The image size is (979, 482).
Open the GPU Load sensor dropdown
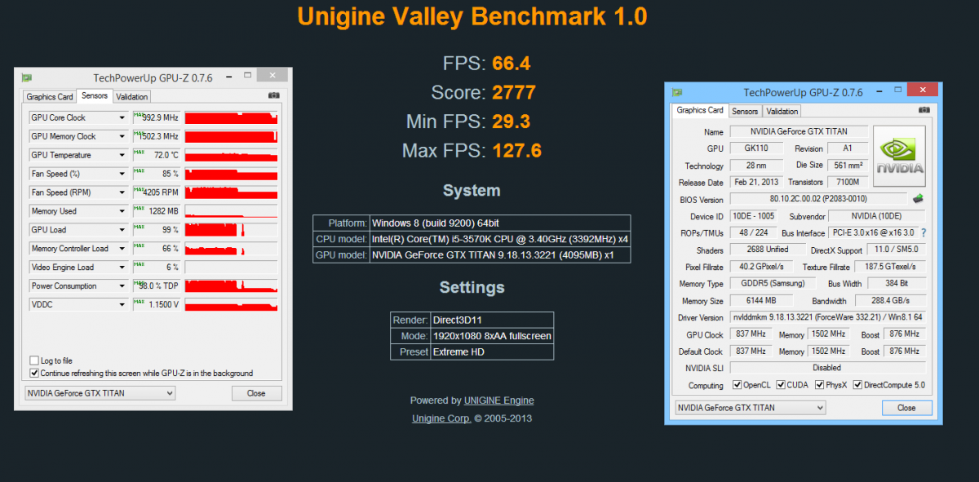pos(122,230)
